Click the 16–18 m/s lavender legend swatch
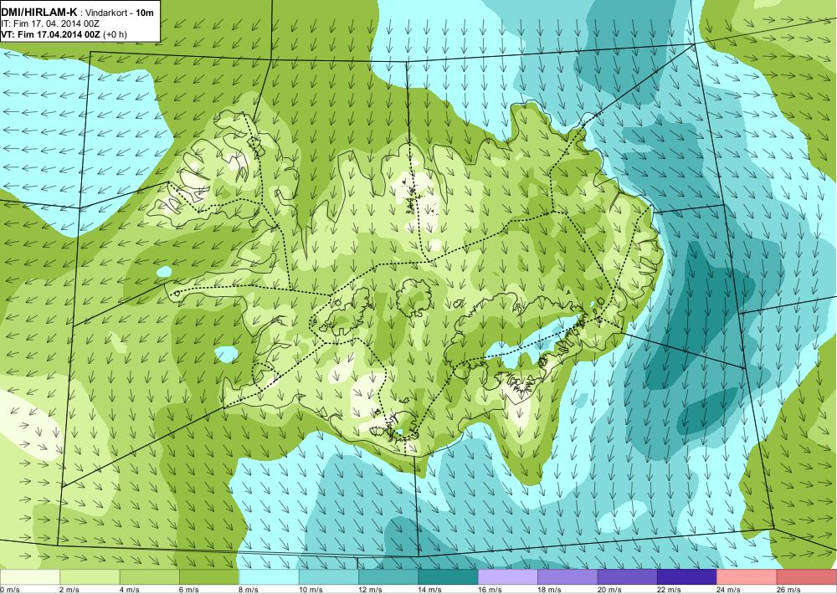Viewport: 837px width, 594px height. click(x=508, y=577)
